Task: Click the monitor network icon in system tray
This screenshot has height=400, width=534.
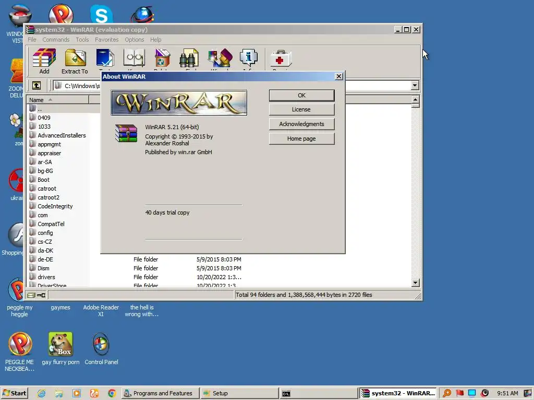Action: click(472, 393)
